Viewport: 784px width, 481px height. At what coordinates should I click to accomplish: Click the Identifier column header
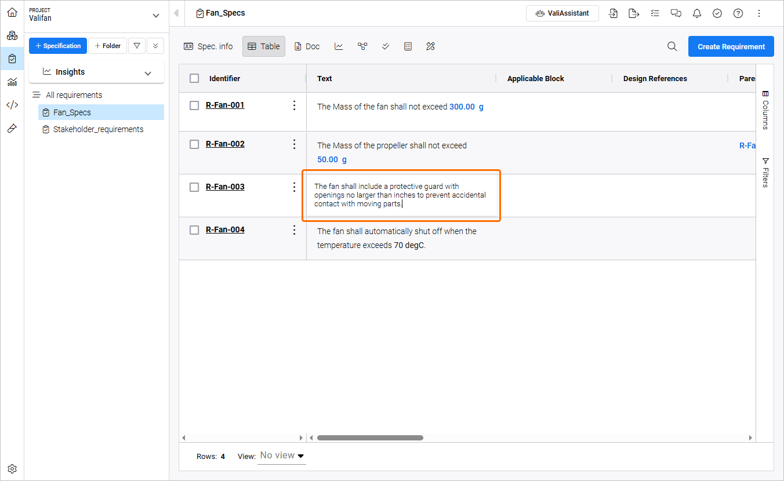coord(224,78)
